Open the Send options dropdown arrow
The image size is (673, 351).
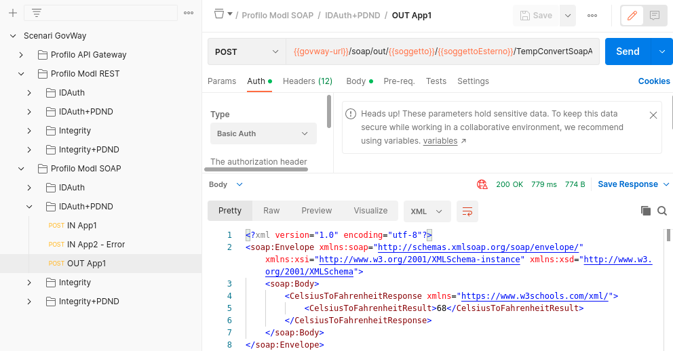[662, 51]
